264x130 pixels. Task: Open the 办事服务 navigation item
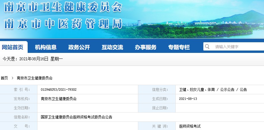(145, 47)
